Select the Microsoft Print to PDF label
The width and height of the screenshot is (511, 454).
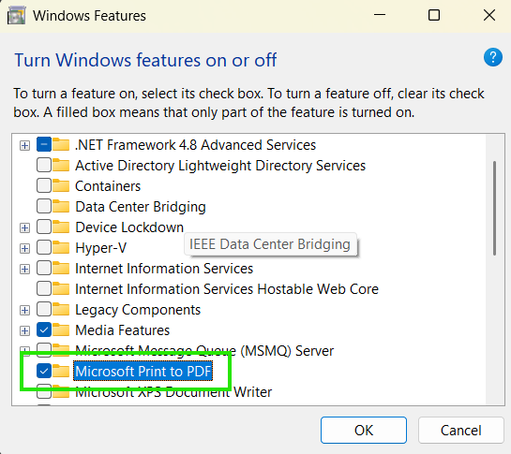pos(143,371)
